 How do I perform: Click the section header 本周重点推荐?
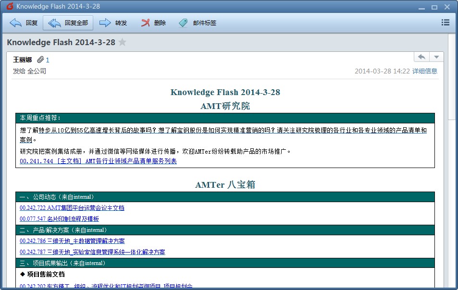click(225, 118)
